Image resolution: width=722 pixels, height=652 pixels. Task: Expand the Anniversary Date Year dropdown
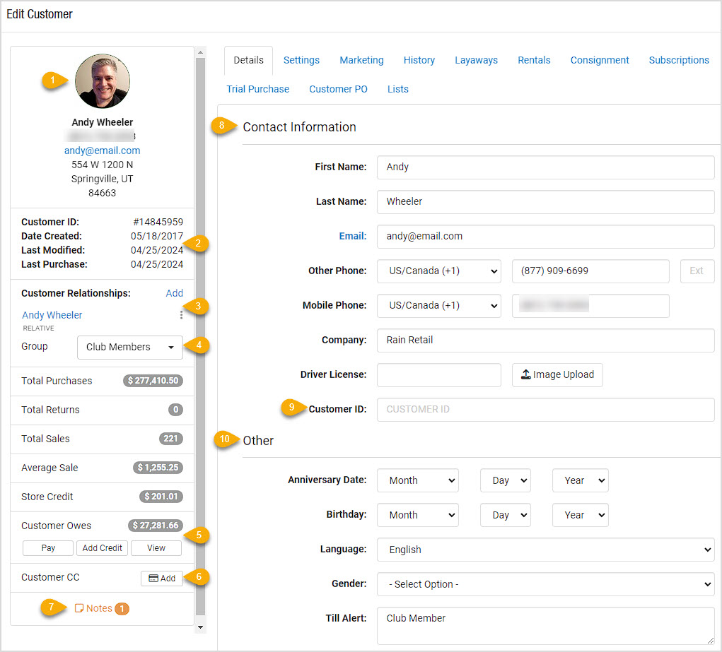[x=580, y=480]
